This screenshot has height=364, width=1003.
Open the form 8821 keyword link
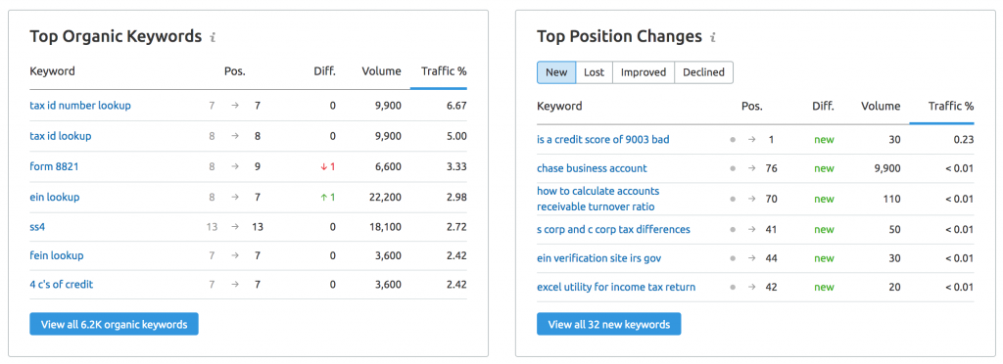pyautogui.click(x=55, y=166)
